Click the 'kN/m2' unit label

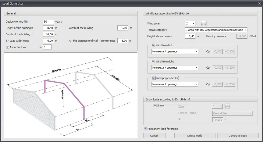click(252, 36)
